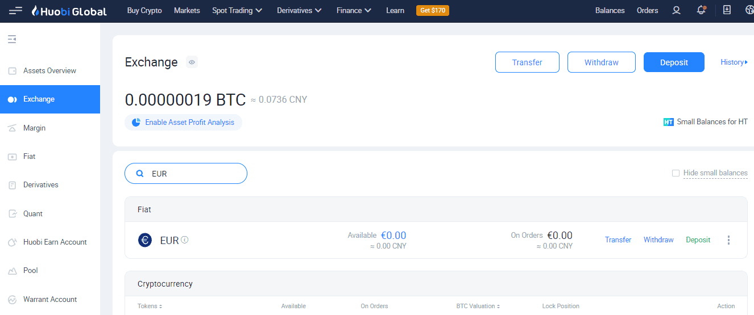The height and width of the screenshot is (315, 754).
Task: Click the Asset Profit Analysis pie icon
Action: (x=136, y=122)
